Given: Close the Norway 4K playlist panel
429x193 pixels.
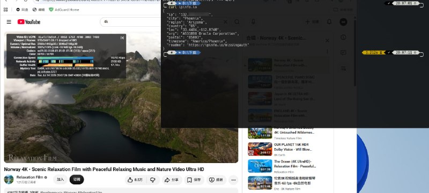Looking at the screenshot, I should coord(327,41).
